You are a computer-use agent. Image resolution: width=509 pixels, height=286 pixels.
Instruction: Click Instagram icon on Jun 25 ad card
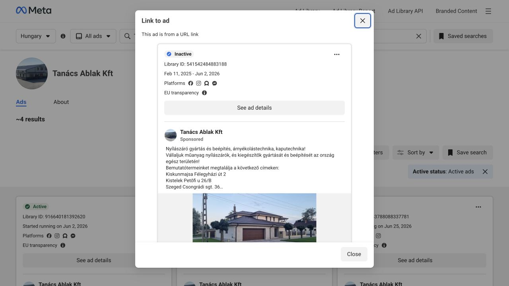pyautogui.click(x=378, y=236)
